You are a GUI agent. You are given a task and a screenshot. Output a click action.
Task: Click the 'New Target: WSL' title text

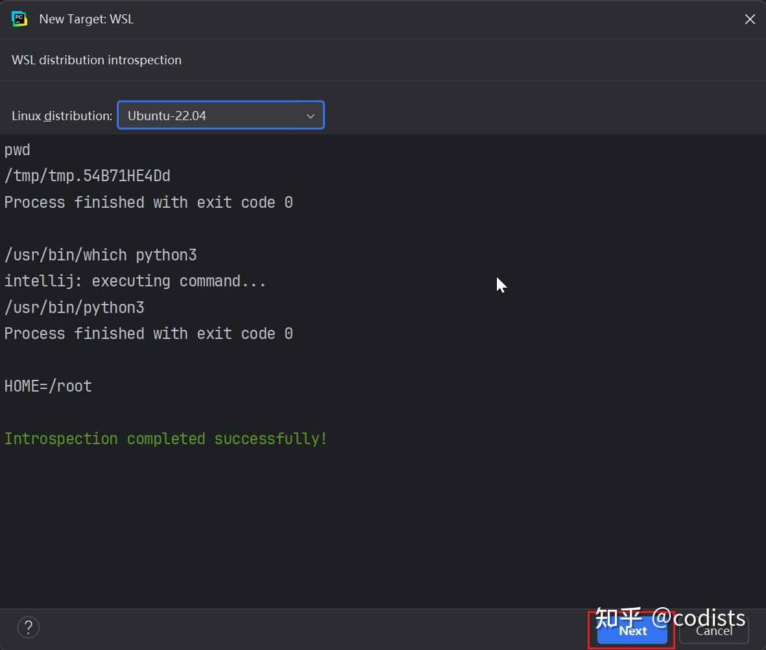(x=86, y=19)
